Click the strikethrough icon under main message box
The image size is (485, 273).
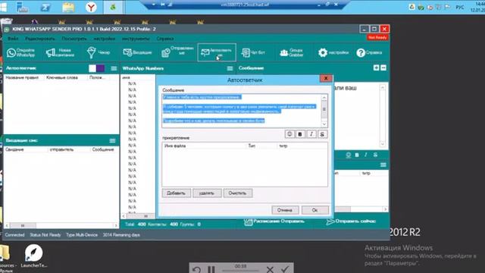(375, 155)
